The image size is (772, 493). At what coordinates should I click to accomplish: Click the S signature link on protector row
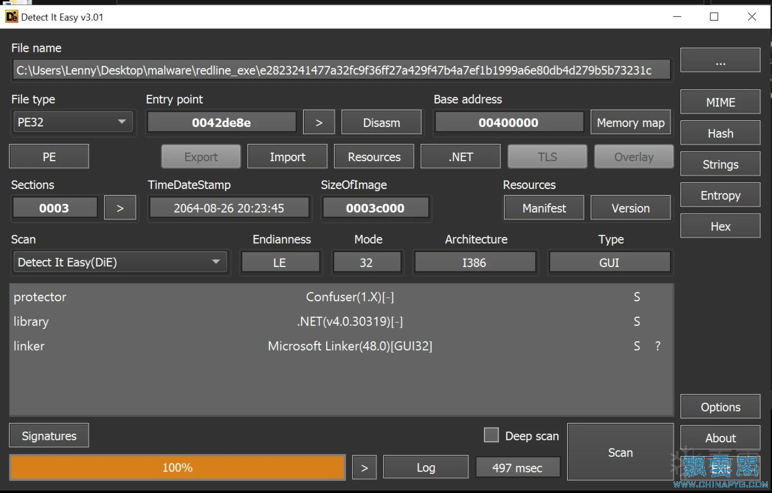pyautogui.click(x=637, y=297)
